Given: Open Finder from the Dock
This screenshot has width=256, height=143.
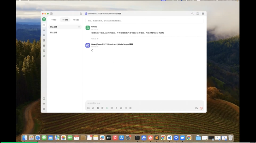Looking at the screenshot, I should tap(25, 138).
